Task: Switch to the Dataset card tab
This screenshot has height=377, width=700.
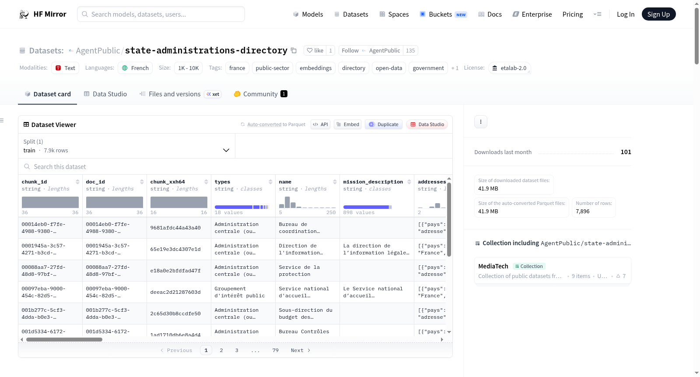Action: point(48,94)
